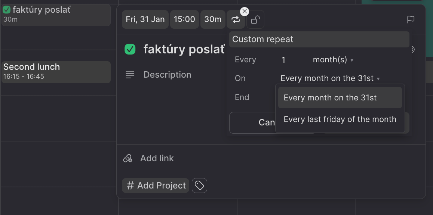Open the Fri, 31 Jan date picker
The height and width of the screenshot is (215, 433).
pos(145,19)
